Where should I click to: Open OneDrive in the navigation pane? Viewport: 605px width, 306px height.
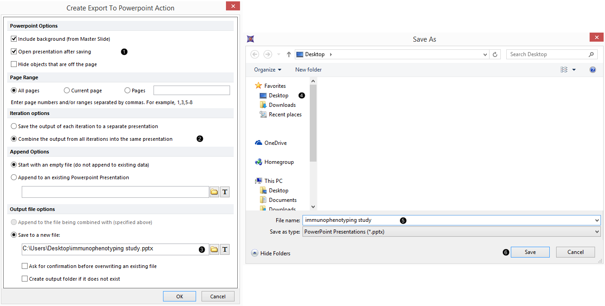(x=275, y=143)
